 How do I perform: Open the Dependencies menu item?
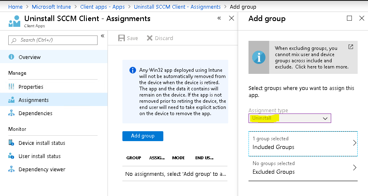[54, 113]
